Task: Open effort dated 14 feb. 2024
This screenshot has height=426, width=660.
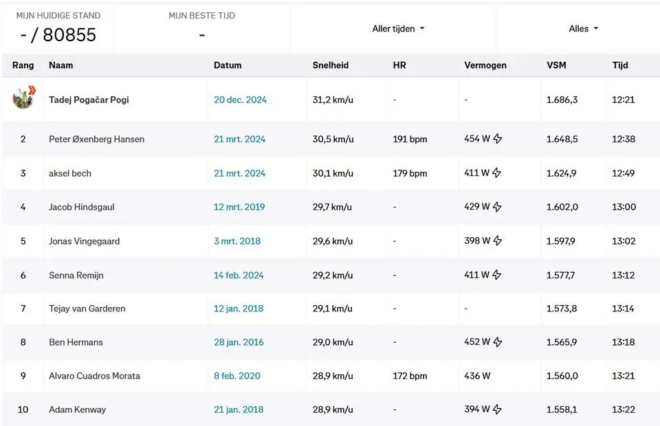Action: tap(239, 275)
